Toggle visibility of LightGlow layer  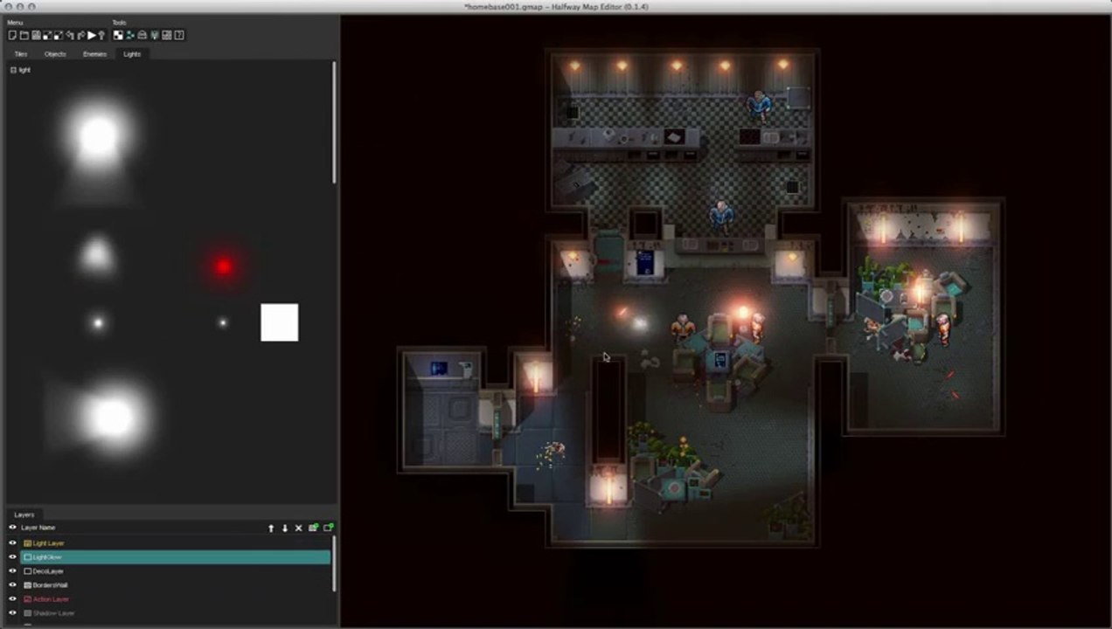pos(12,557)
